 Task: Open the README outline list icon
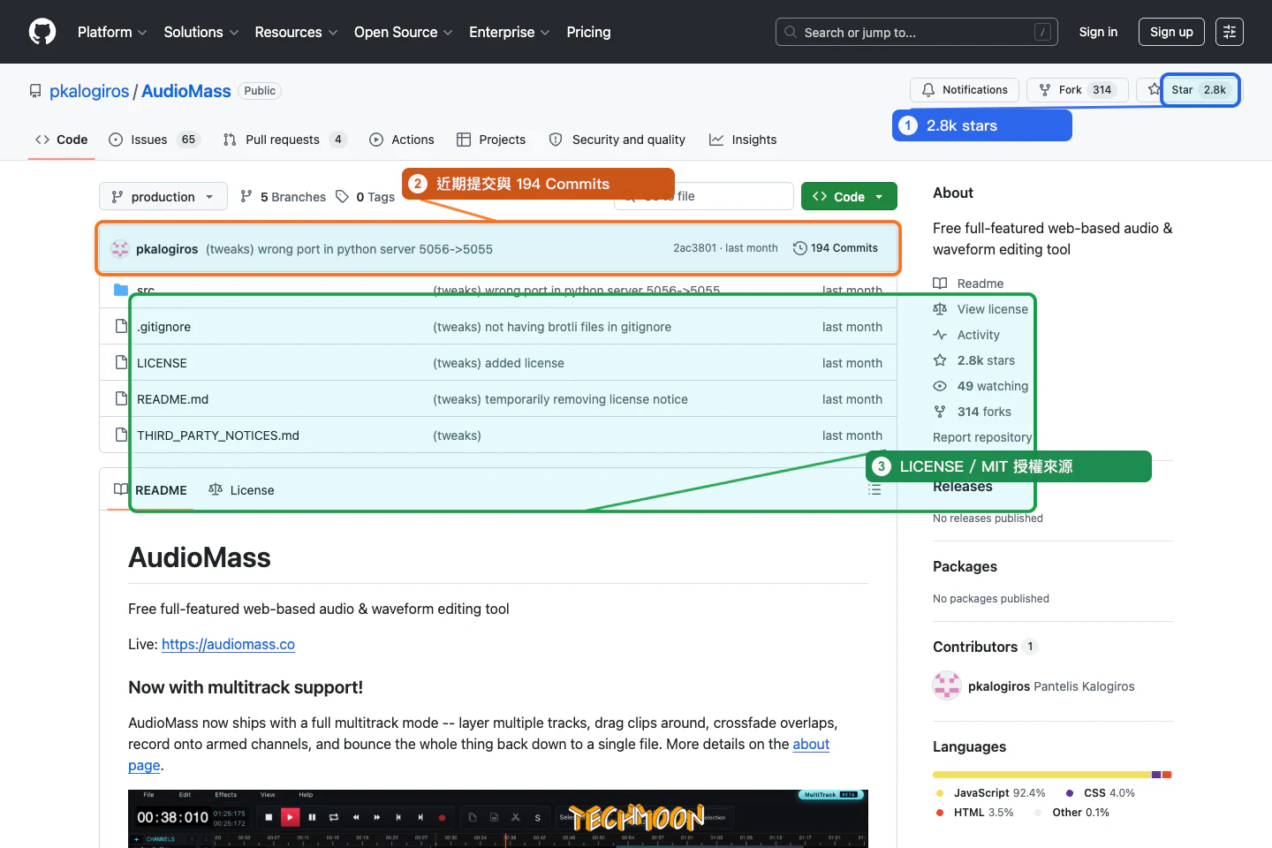(x=874, y=489)
